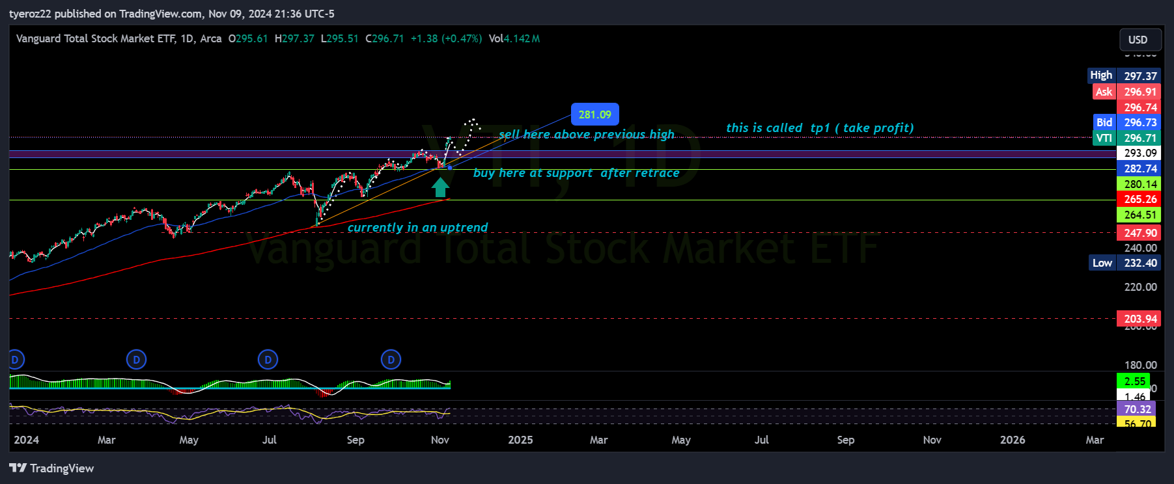This screenshot has width=1174, height=484.
Task: Click the open value O295.61
Action: (248, 38)
